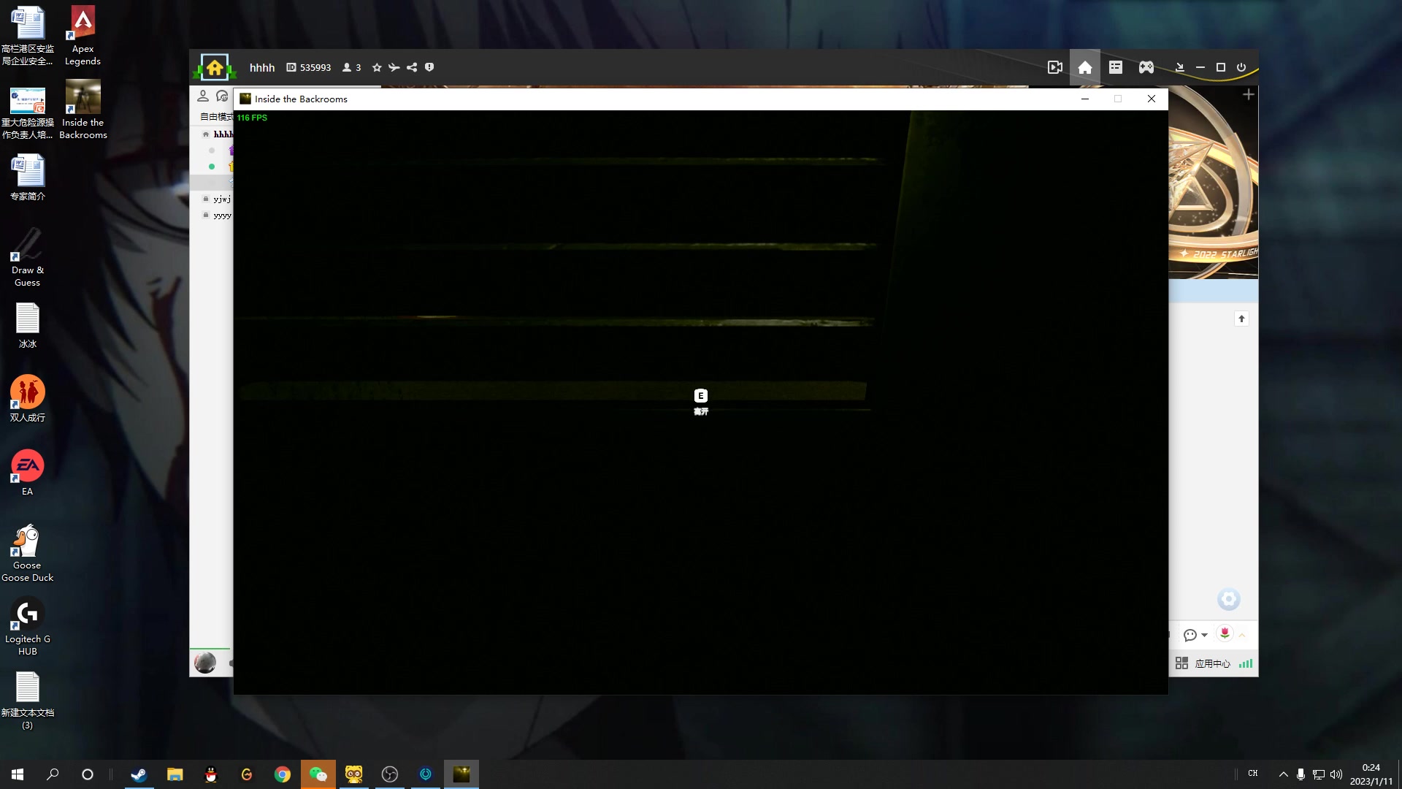Click the tulip flower gift icon
Image resolution: width=1402 pixels, height=789 pixels.
click(x=1225, y=633)
